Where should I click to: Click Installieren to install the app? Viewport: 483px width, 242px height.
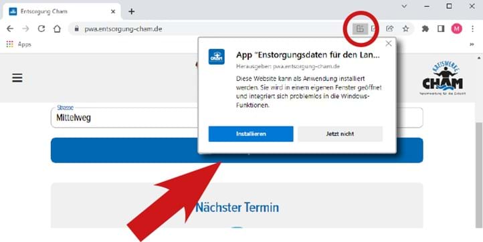coord(251,134)
